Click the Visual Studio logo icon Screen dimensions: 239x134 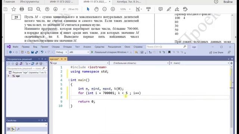[9, 47]
